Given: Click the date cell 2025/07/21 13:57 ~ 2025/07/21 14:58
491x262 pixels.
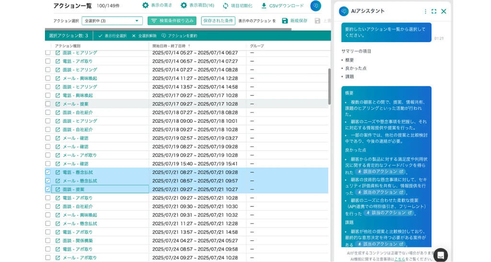Looking at the screenshot, I should (x=195, y=232).
